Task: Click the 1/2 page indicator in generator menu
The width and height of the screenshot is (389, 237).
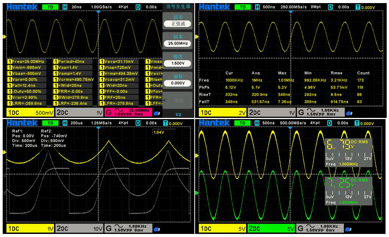Action: pyautogui.click(x=177, y=114)
